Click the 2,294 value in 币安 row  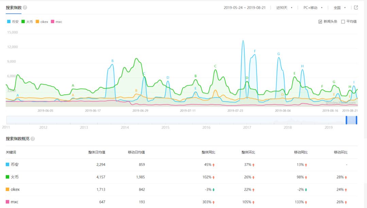pyautogui.click(x=101, y=164)
